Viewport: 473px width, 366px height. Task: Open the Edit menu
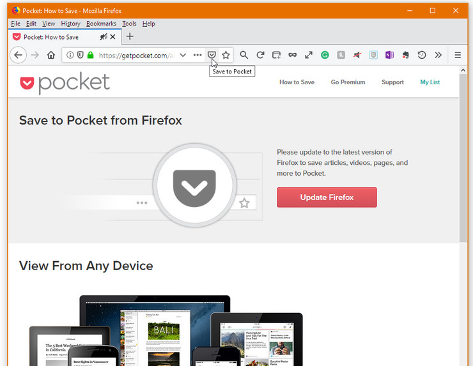coord(31,24)
